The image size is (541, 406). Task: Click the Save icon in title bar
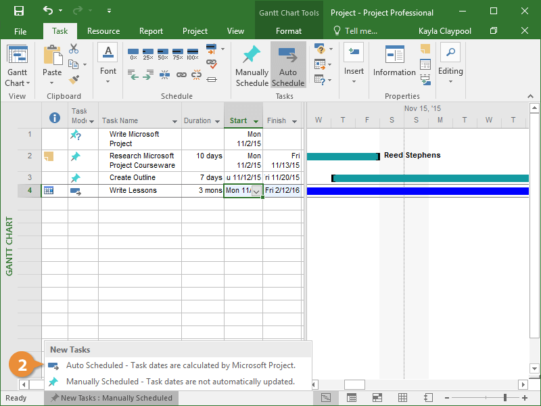click(19, 12)
